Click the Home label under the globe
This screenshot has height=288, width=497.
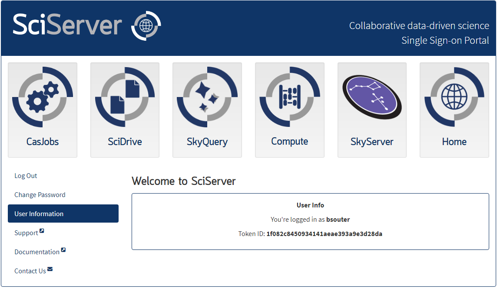454,142
